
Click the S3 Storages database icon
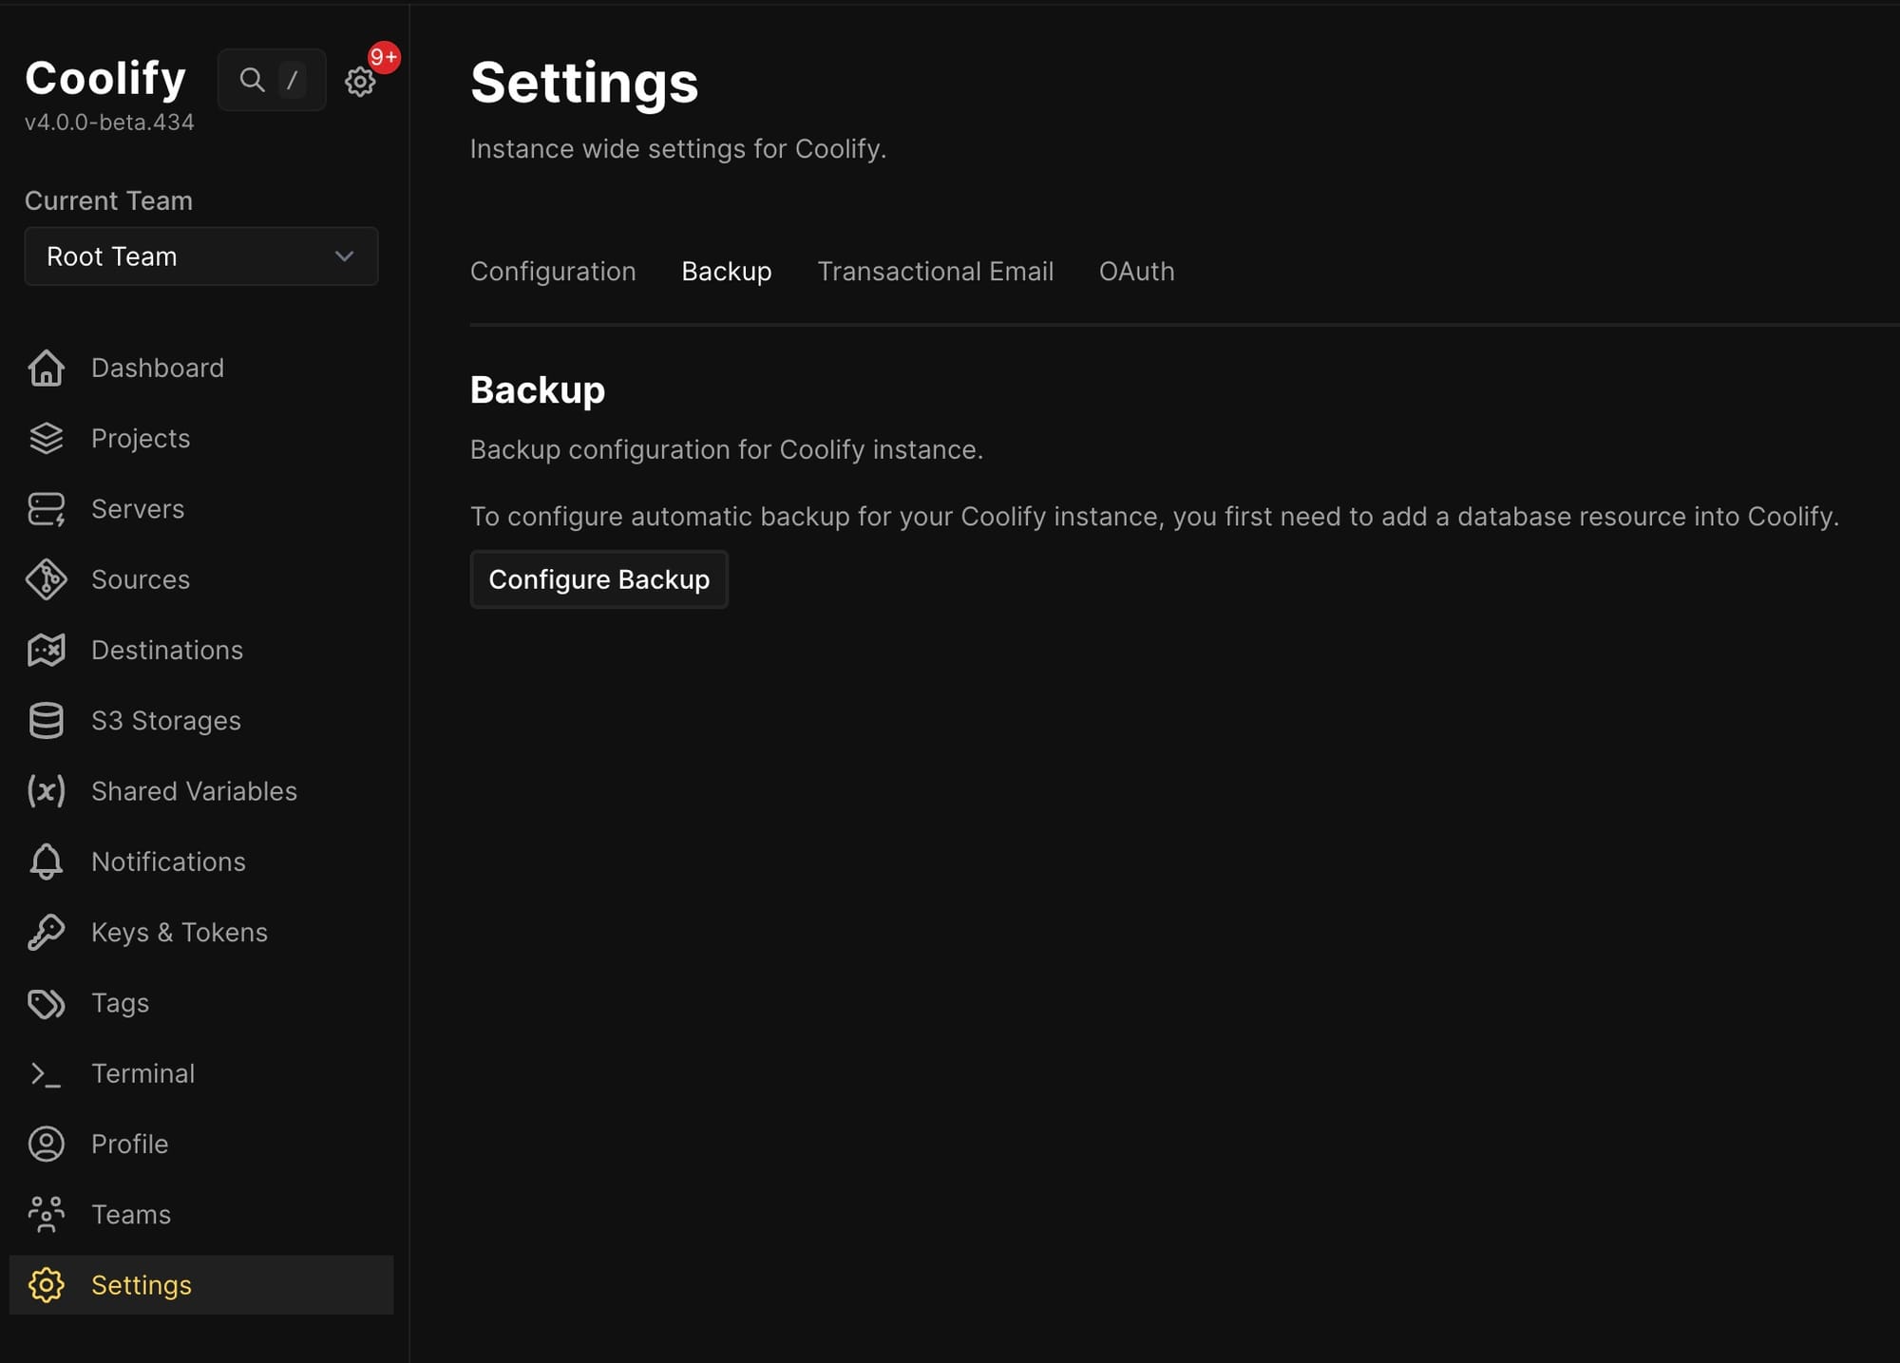click(46, 720)
